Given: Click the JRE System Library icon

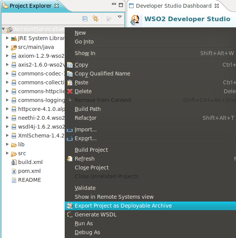Looking at the screenshot, I should click(x=14, y=39).
